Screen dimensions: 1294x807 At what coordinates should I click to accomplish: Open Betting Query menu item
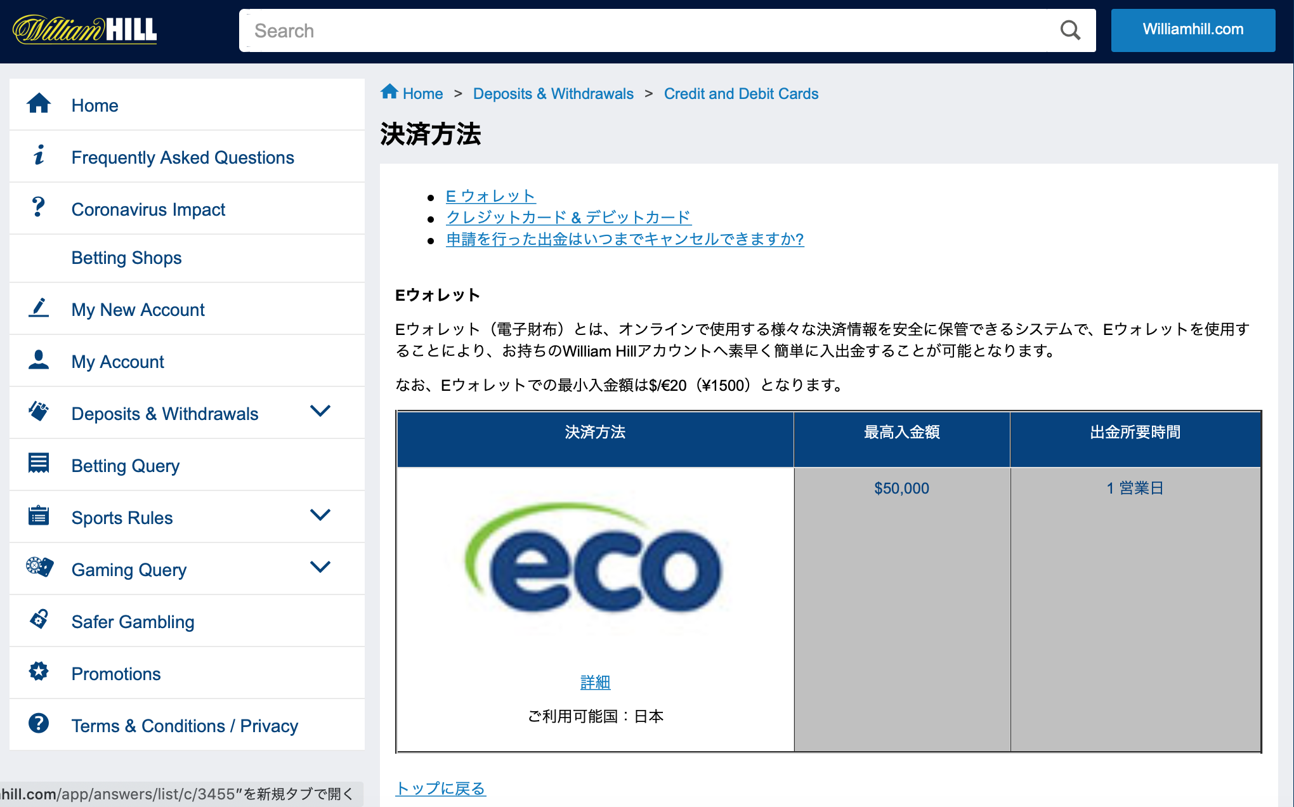pos(187,465)
